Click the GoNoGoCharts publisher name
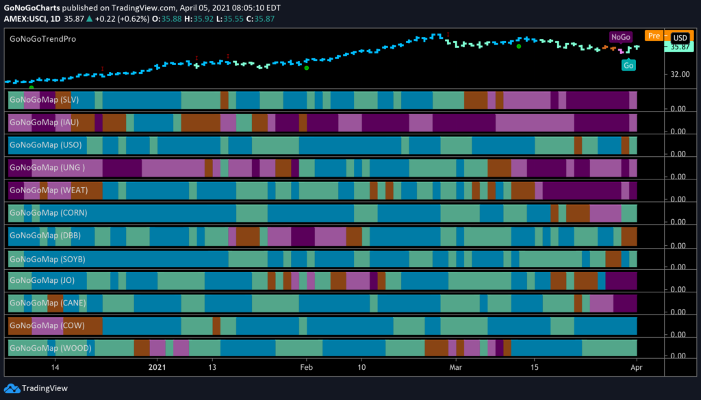Screen dimensions: 701x400 tap(31, 8)
